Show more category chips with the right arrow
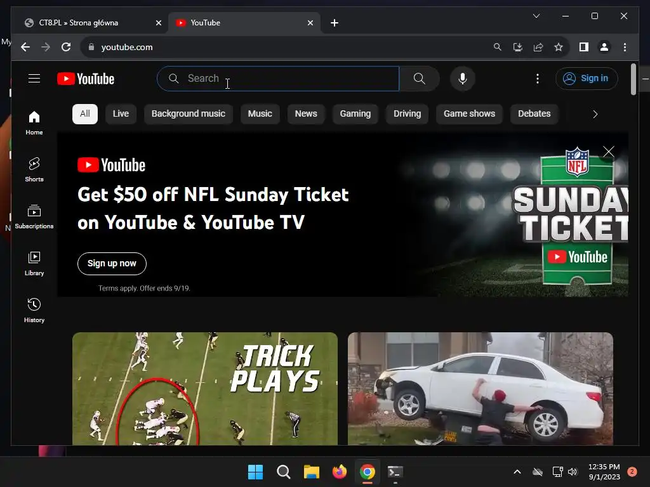The height and width of the screenshot is (487, 650). (595, 114)
